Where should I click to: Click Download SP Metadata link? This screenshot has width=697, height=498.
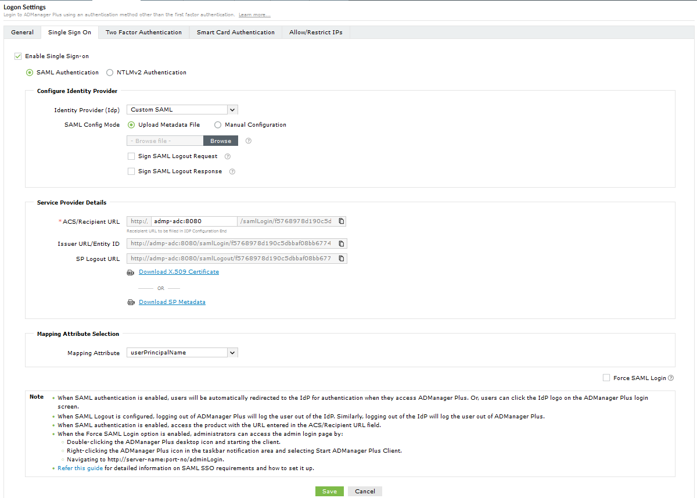pyautogui.click(x=172, y=302)
